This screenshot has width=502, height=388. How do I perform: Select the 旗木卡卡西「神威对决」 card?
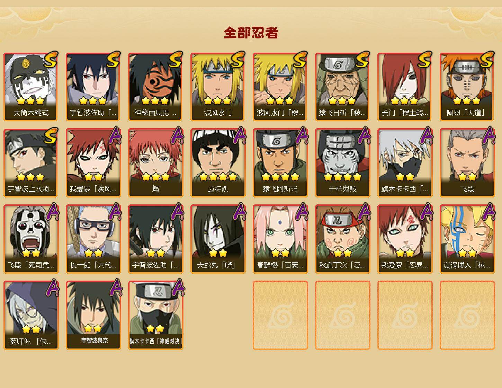pyautogui.click(x=155, y=315)
